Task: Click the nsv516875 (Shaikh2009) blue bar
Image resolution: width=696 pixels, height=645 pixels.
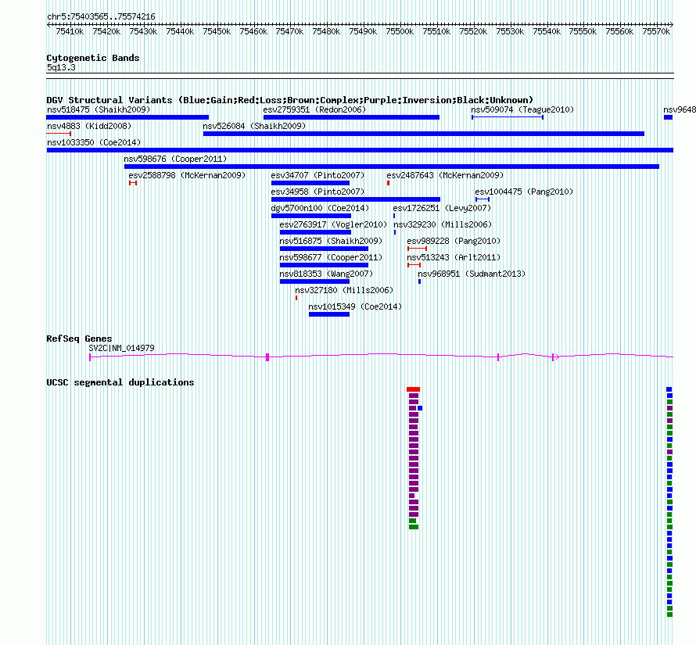Action: click(324, 249)
